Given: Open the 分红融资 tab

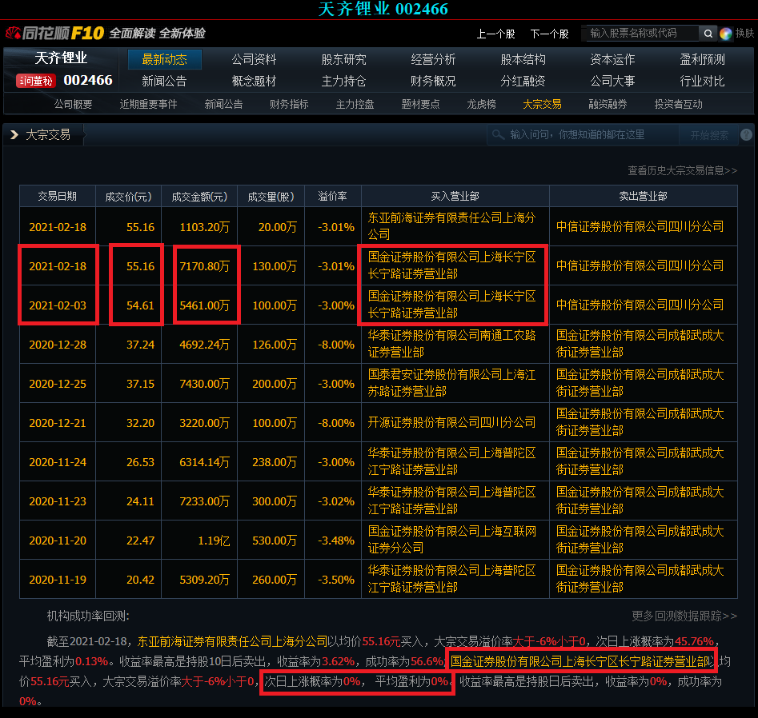Looking at the screenshot, I should click(x=523, y=81).
